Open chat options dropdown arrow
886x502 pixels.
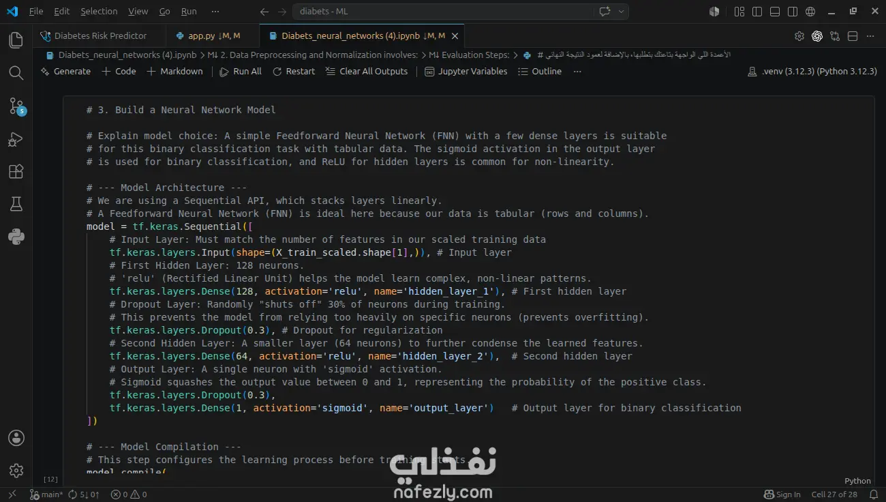tap(621, 12)
